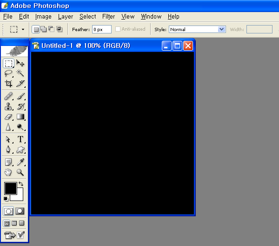279x246 pixels.
Task: Select the Zoom tool
Action: (20, 172)
